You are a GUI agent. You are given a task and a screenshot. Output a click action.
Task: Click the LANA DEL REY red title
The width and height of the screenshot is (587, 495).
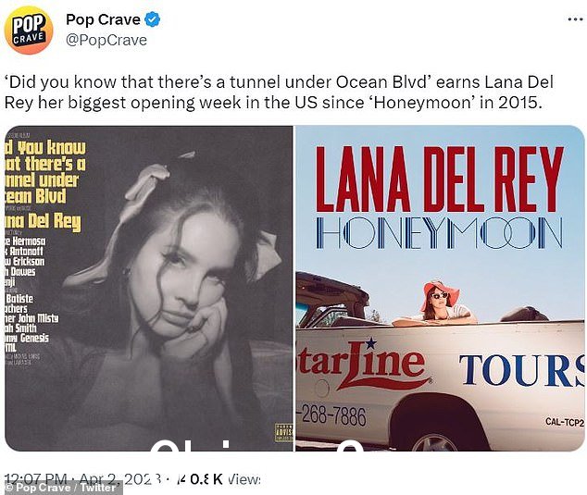(x=440, y=179)
